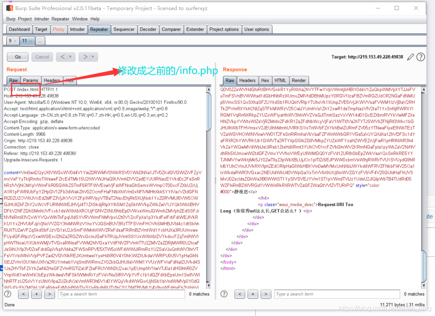Switch to the Decoder tab

point(148,29)
